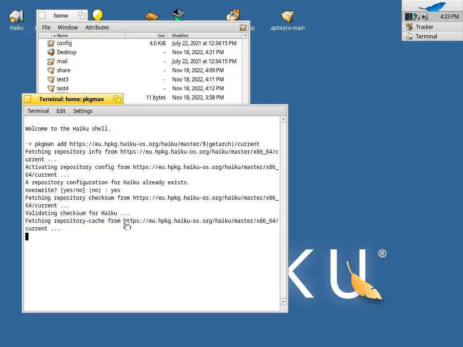
Task: Select the 'test3' file name in the home window
Action: tap(62, 80)
